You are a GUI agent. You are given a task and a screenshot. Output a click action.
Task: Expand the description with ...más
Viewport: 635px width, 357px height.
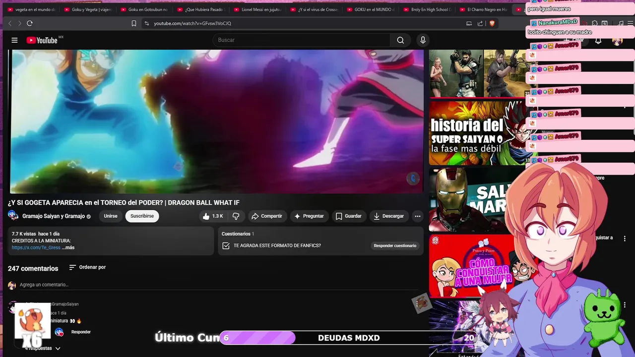tap(68, 247)
